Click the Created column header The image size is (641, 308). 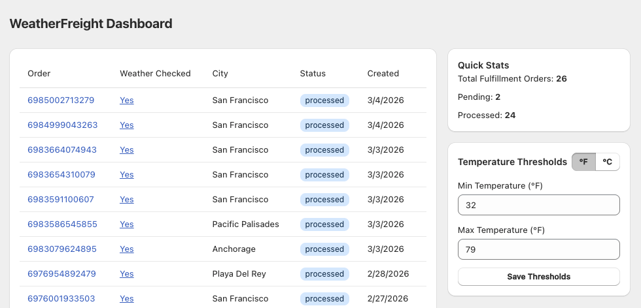click(x=383, y=74)
